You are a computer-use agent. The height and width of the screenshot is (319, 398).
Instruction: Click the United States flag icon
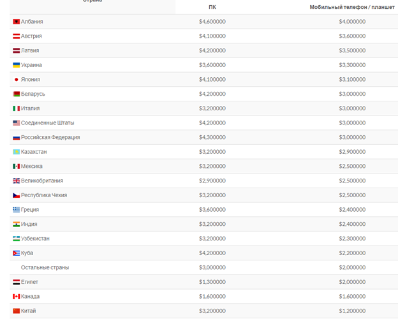tap(16, 123)
